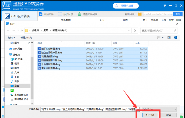
Task: Click the 文件名(N) filename input field
Action: coord(88,109)
